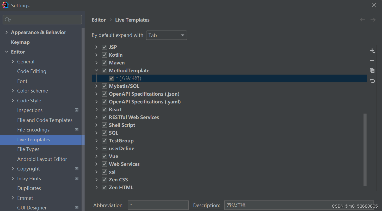Click the template list vertical scrollbar
Screen dimensions: 382x211
pyautogui.click(x=365, y=150)
